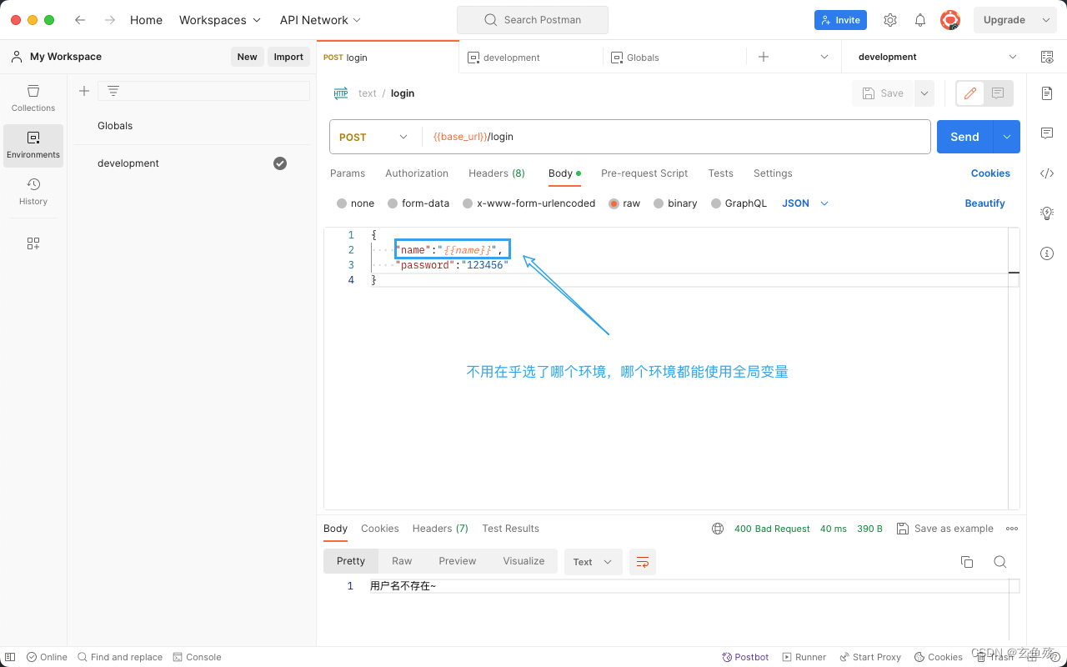The image size is (1067, 667).
Task: Open the request Info icon
Action: click(x=1047, y=253)
